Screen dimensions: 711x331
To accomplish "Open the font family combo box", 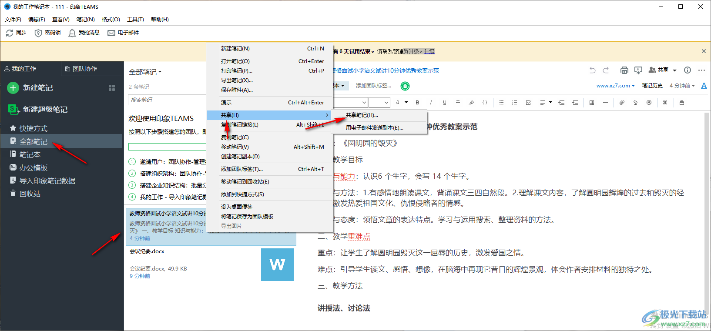I will click(x=350, y=103).
